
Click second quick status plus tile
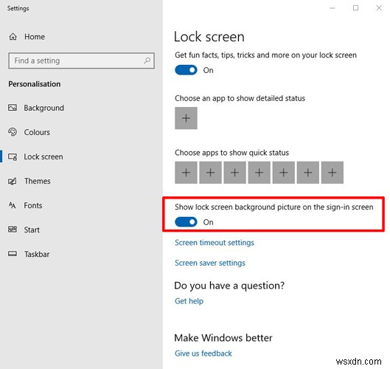[210, 173]
